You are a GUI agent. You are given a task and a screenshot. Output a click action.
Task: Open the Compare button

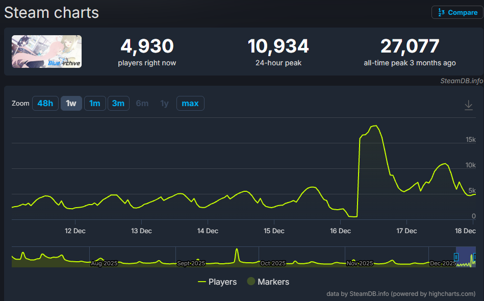coord(457,13)
